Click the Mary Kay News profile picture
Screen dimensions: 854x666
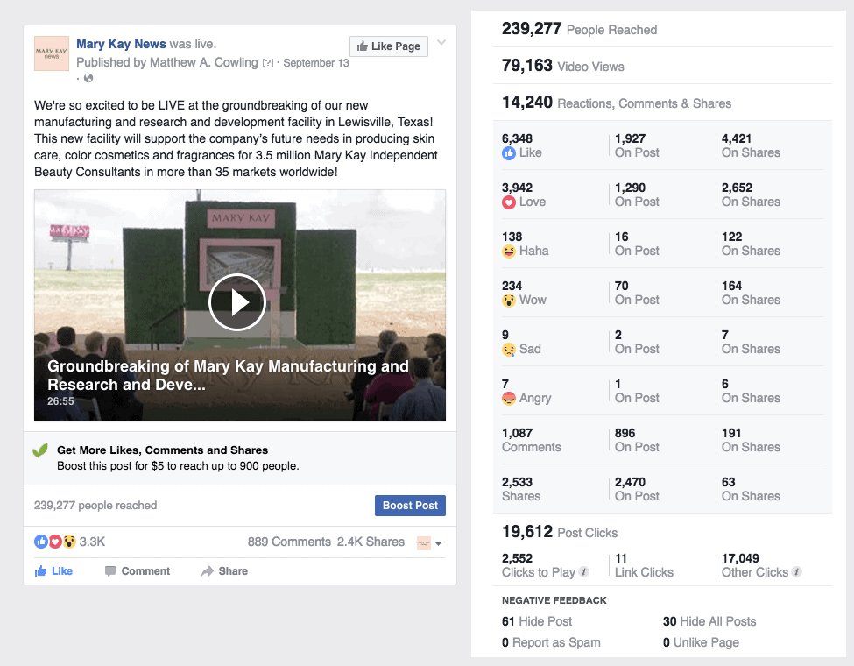pos(51,53)
